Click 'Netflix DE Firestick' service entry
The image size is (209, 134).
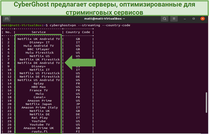(x=40, y=77)
